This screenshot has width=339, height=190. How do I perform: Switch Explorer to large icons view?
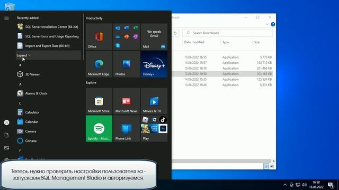tap(272, 166)
